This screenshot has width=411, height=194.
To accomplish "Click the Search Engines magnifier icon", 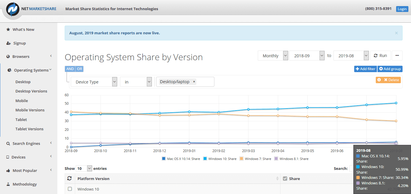I will pyautogui.click(x=8, y=143).
